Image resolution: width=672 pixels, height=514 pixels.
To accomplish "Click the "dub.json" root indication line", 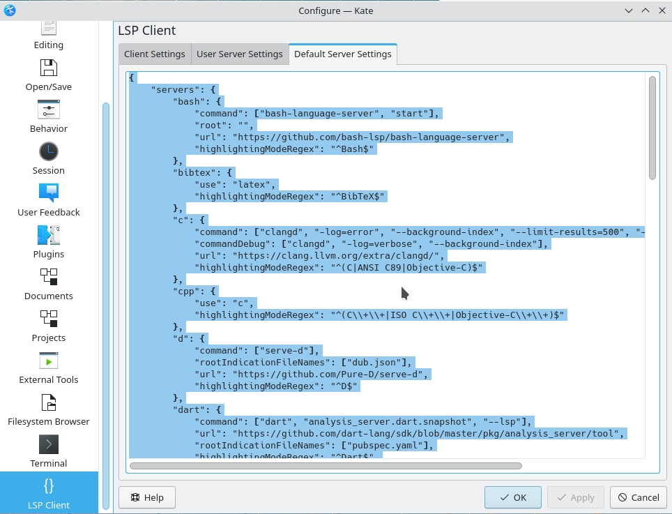I will (x=303, y=363).
